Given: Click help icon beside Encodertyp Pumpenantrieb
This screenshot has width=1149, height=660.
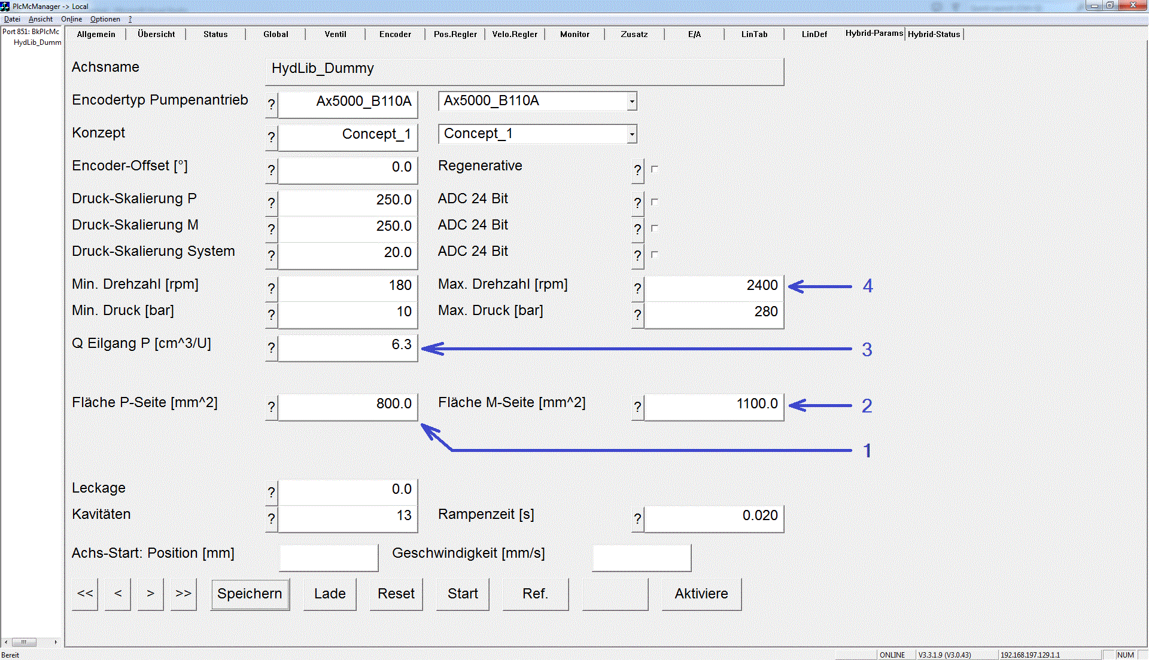Looking at the screenshot, I should tap(271, 104).
